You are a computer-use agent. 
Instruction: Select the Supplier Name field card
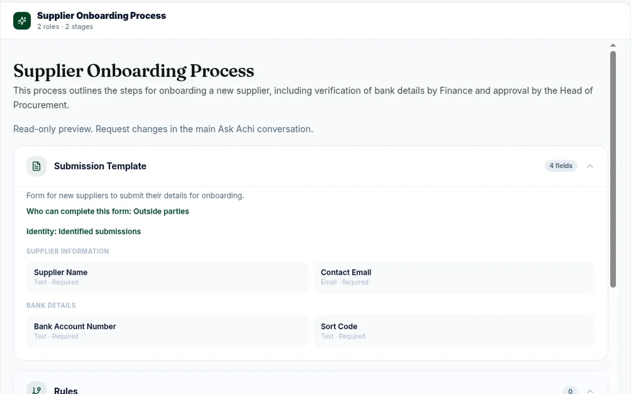167,277
